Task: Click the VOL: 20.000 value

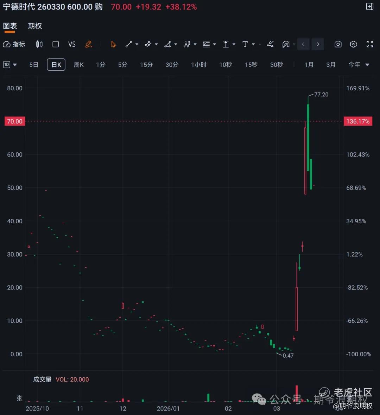Action: click(72, 379)
